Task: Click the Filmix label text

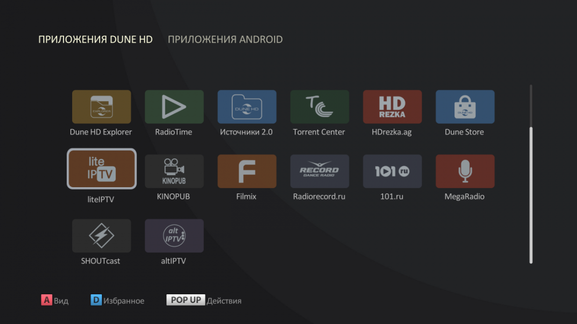Action: [247, 196]
